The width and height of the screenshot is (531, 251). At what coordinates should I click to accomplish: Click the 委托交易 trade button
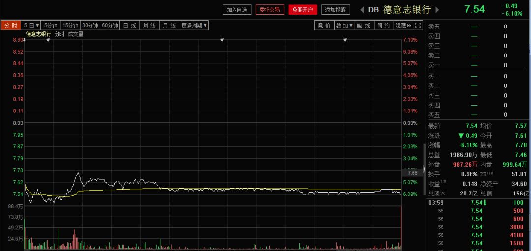tap(269, 10)
